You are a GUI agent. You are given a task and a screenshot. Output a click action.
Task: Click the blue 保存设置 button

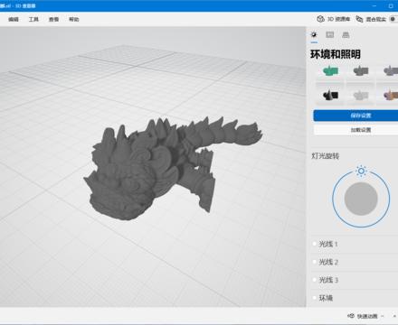click(355, 116)
